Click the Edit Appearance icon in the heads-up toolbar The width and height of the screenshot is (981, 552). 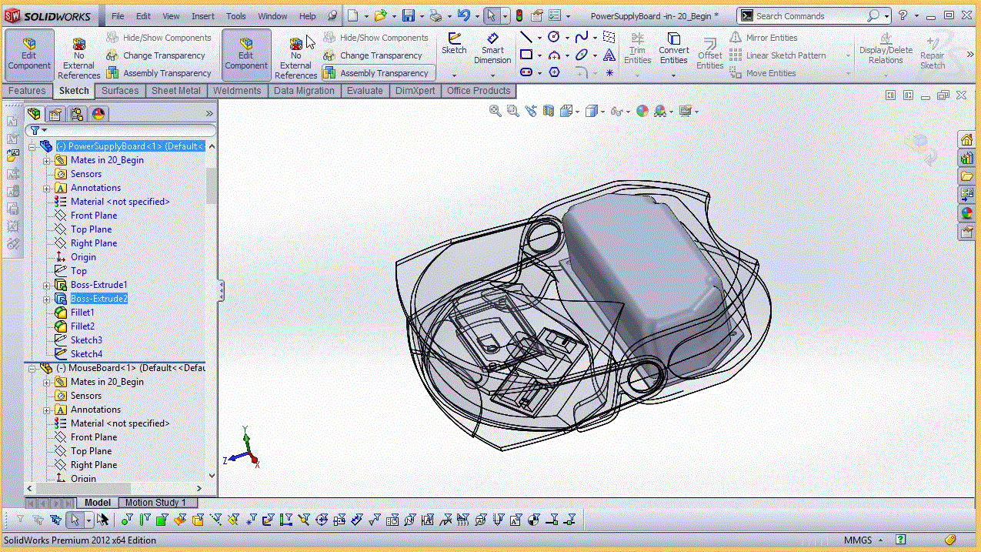642,110
